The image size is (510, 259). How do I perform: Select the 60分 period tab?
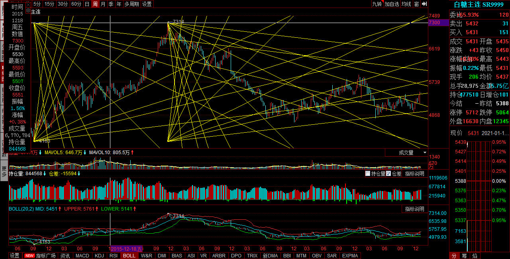click(x=76, y=4)
